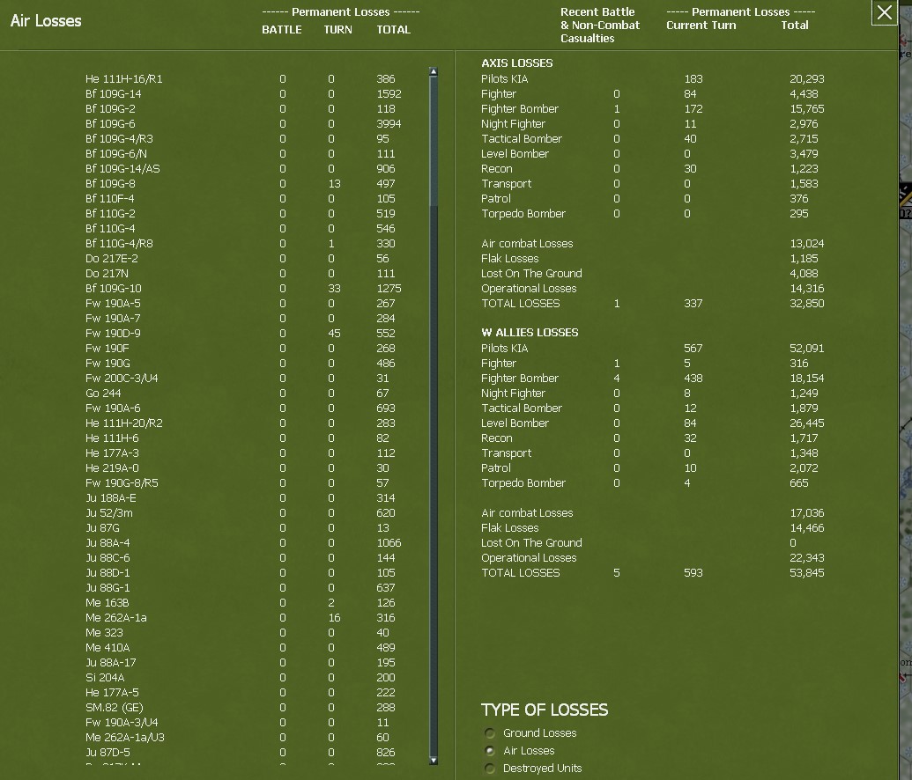Click the scrollbar down arrow icon
The width and height of the screenshot is (912, 780).
click(432, 759)
